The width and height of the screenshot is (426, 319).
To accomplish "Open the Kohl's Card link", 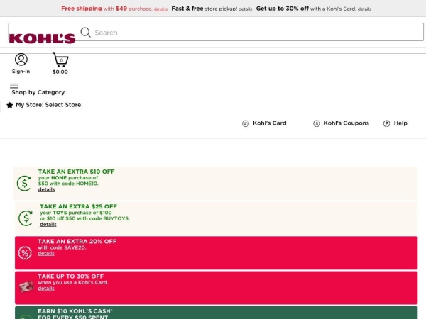I will pyautogui.click(x=270, y=123).
